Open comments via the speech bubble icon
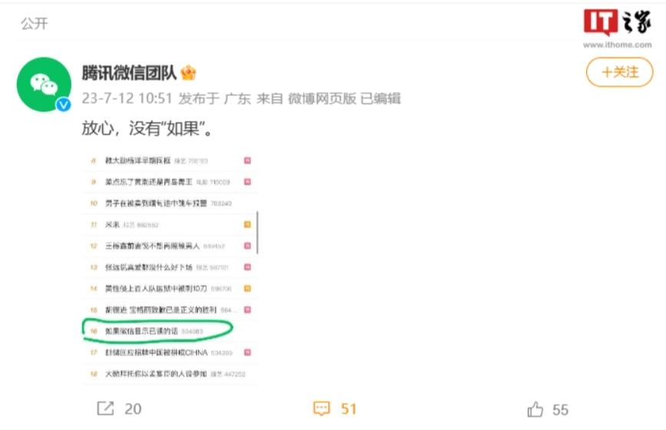 coord(321,408)
